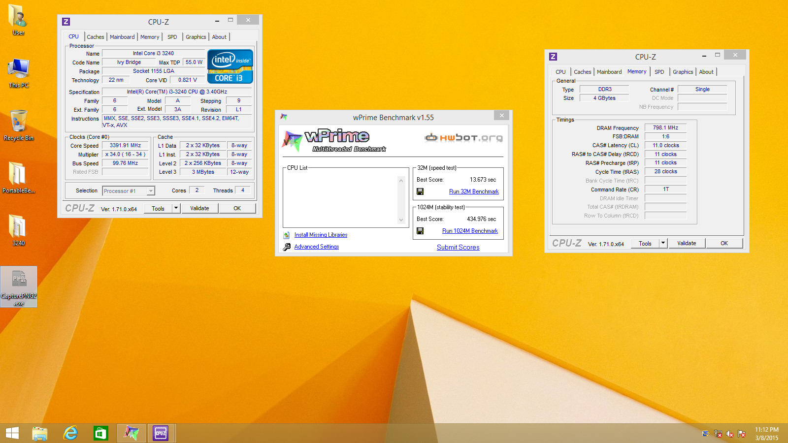Click the Core Speed value 3391.91 MHz
Image resolution: width=788 pixels, height=443 pixels.
click(125, 146)
